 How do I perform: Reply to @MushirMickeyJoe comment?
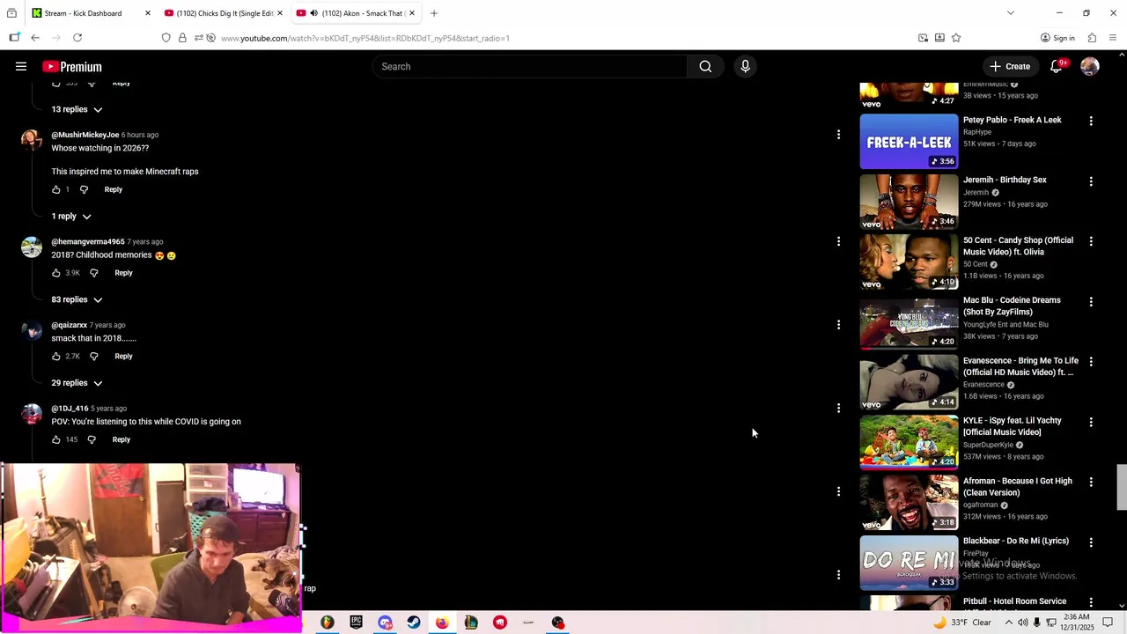click(x=114, y=189)
